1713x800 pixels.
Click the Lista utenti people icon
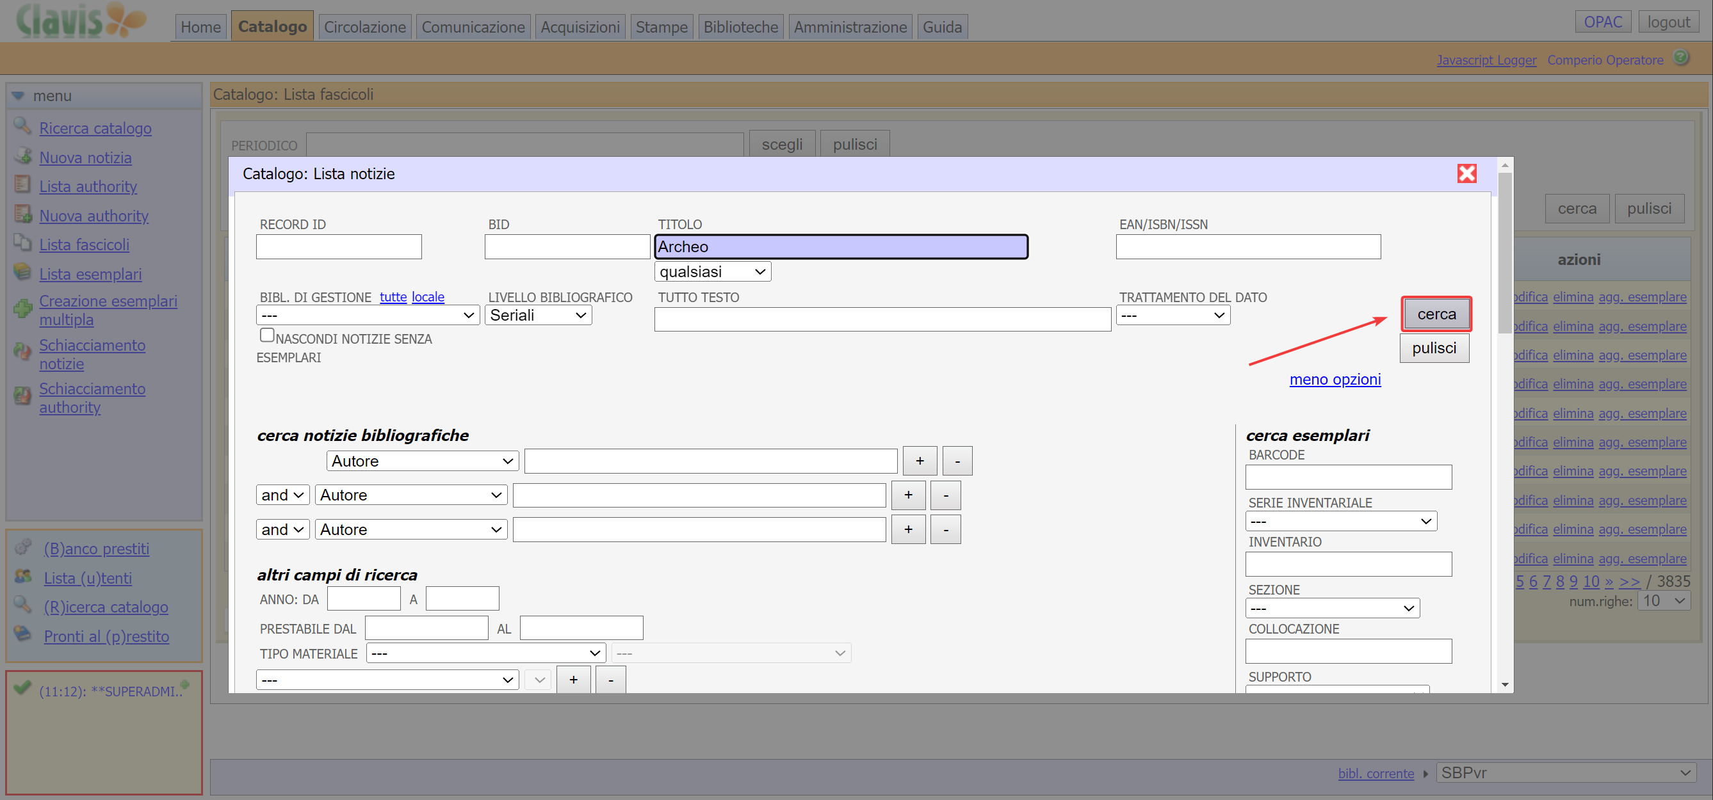(22, 577)
